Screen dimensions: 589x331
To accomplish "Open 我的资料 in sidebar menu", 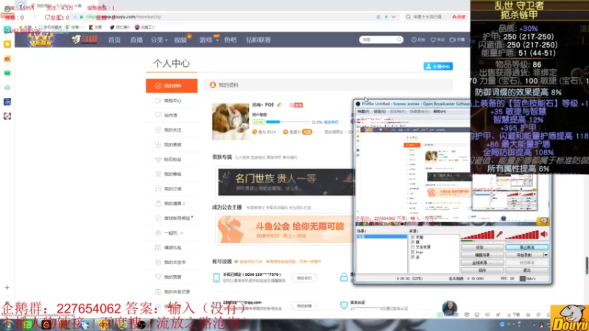I will [x=172, y=86].
